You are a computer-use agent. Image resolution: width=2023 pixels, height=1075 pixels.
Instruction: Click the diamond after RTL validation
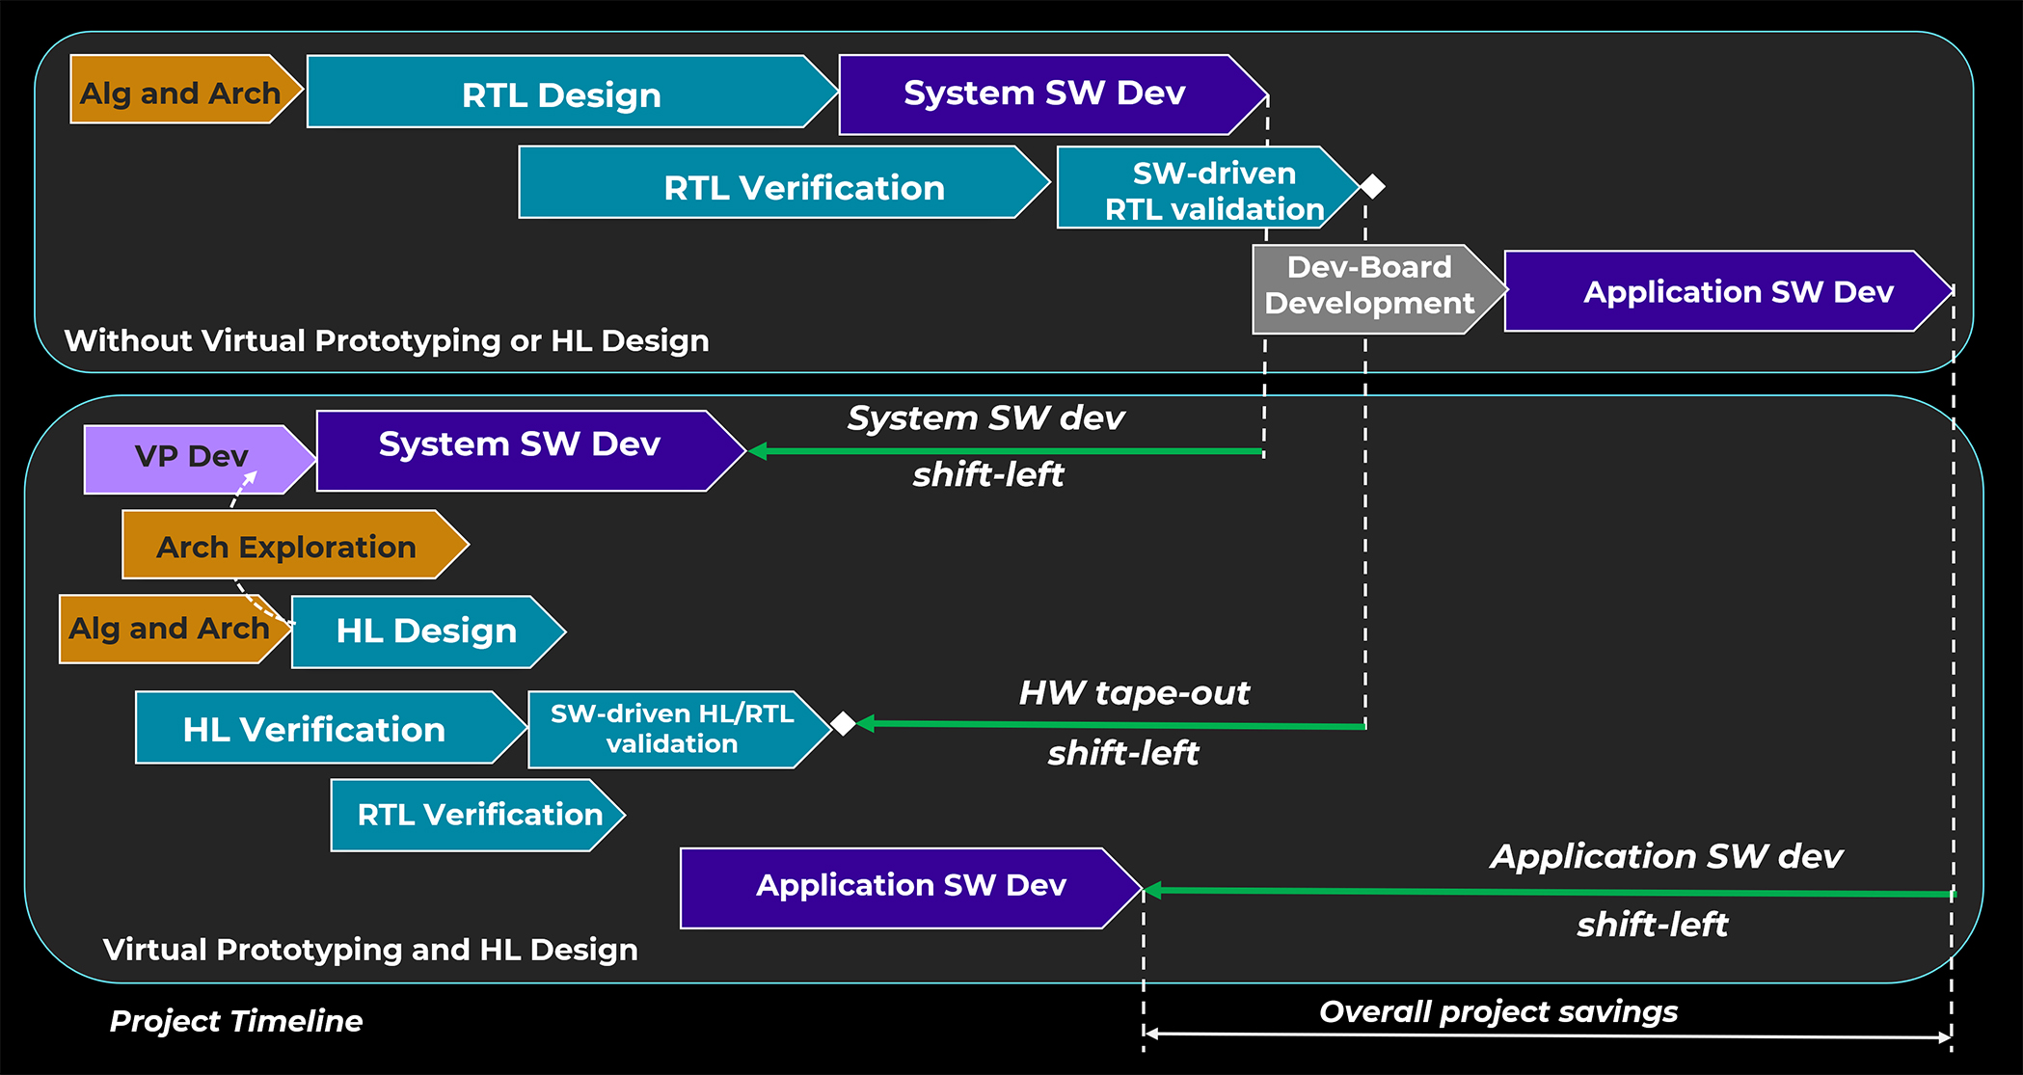coord(1372,186)
